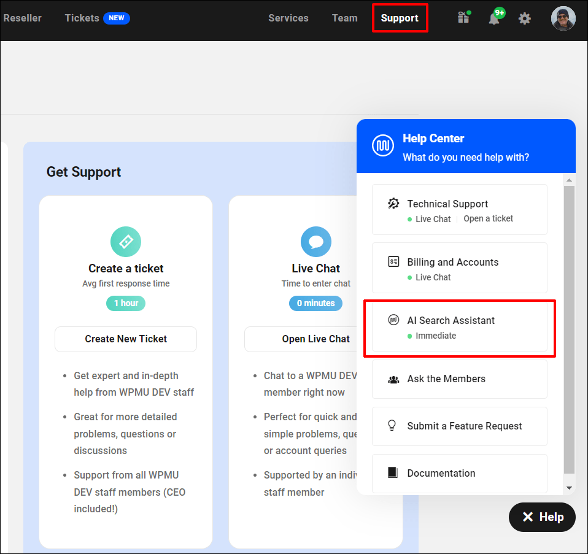The width and height of the screenshot is (588, 554).
Task: Click the Help Center title
Action: pos(433,138)
